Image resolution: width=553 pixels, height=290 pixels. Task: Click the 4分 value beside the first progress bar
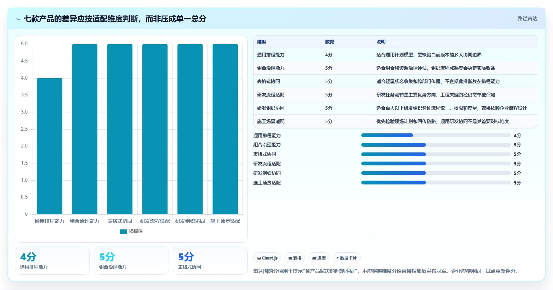pos(517,135)
